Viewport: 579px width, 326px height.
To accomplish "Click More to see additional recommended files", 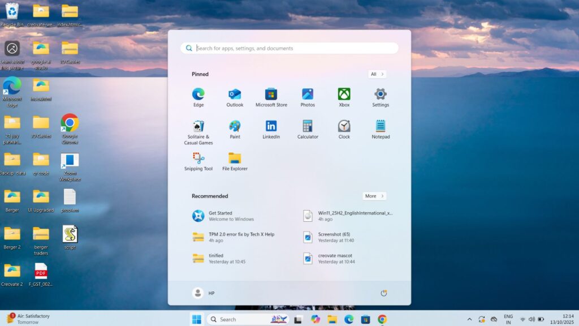I will [x=374, y=196].
